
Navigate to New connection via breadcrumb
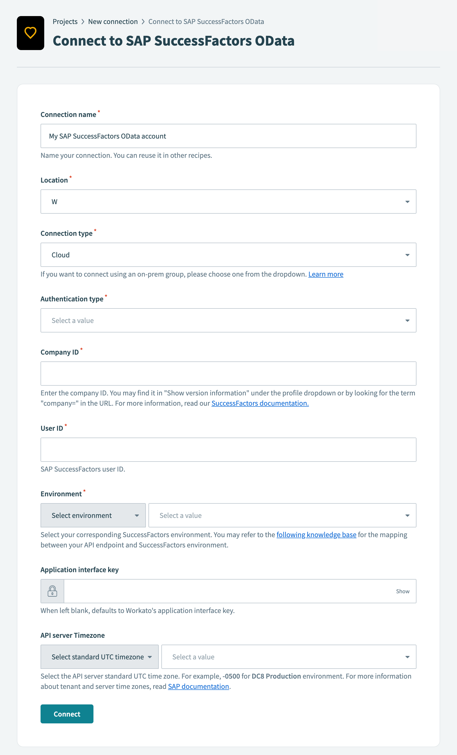point(113,21)
